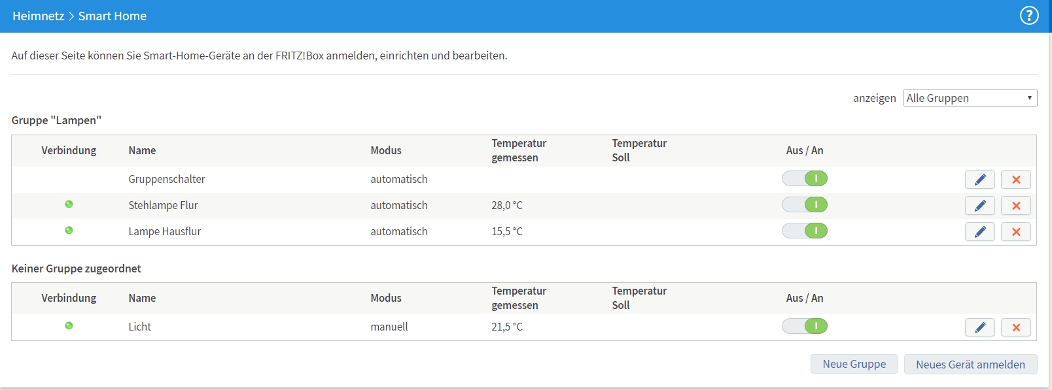The height and width of the screenshot is (390, 1052).
Task: Select Smart Home in the breadcrumb
Action: [113, 16]
